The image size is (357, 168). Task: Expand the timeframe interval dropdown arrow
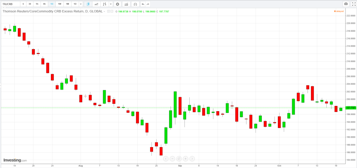81,4
